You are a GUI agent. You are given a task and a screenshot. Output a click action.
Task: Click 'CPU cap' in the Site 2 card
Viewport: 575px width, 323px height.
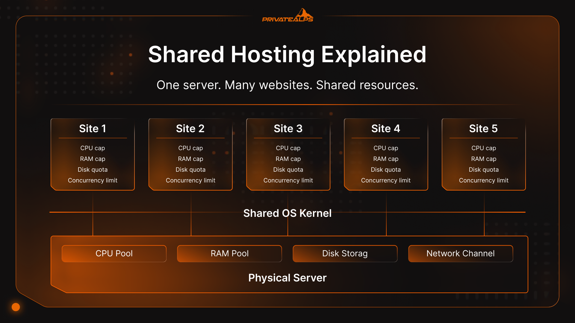[x=190, y=148]
